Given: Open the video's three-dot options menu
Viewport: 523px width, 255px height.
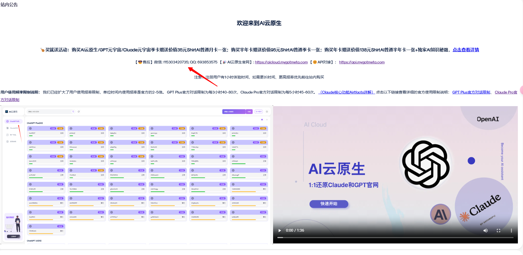Looking at the screenshot, I should 511,231.
